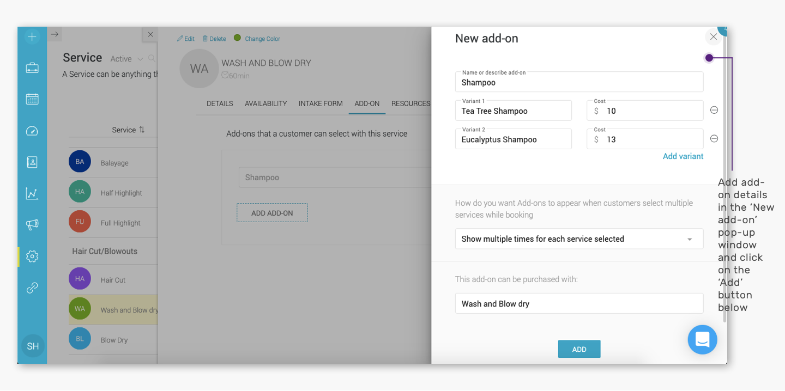Click the Delete trash option
Image resolution: width=785 pixels, height=391 pixels.
214,39
